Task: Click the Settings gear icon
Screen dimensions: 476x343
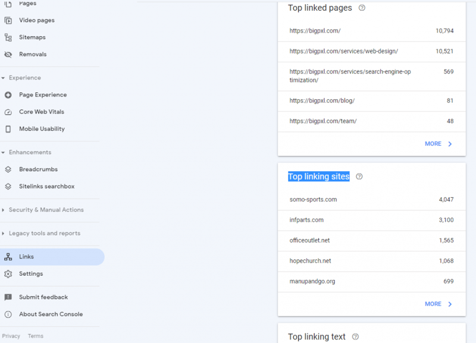Action: (x=8, y=274)
